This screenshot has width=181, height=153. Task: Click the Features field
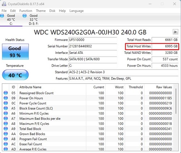(x=123, y=78)
